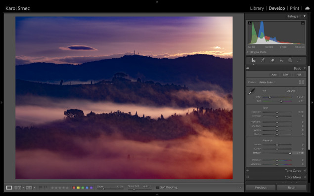This screenshot has width=314, height=196.
Task: Click the Auto tone button
Action: coord(274,75)
